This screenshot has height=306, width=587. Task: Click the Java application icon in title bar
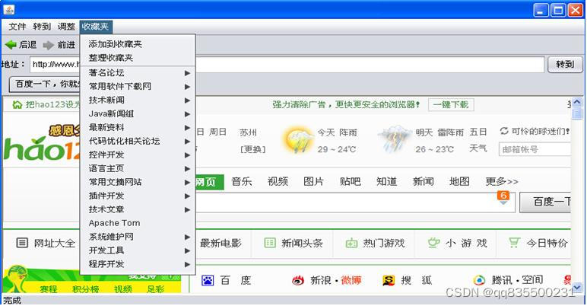(8, 9)
